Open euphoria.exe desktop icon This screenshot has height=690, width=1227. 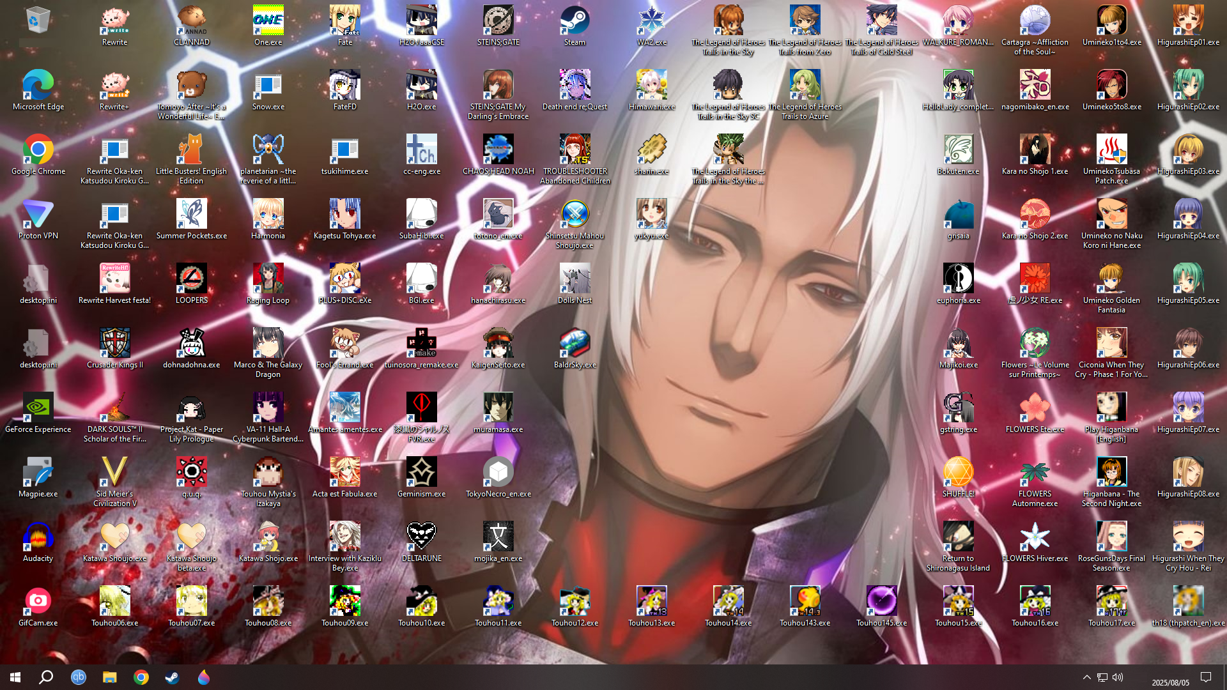[x=959, y=284]
